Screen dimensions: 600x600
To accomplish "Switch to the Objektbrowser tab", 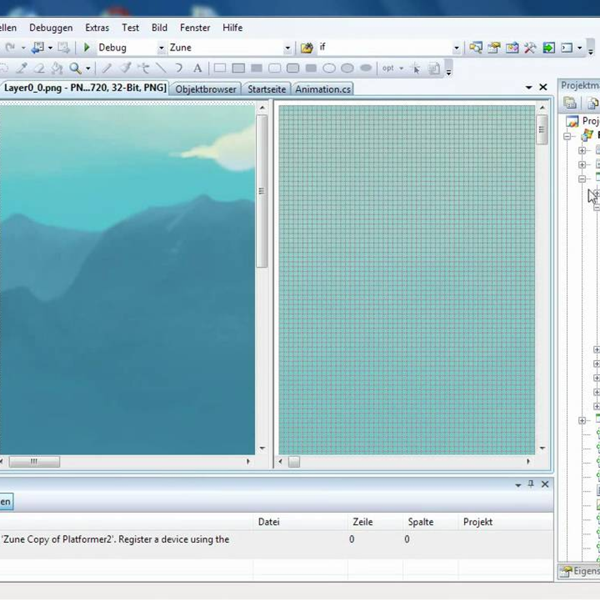I will [205, 89].
